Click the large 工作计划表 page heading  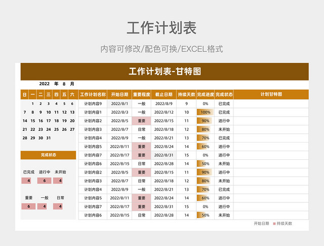coord(161,28)
